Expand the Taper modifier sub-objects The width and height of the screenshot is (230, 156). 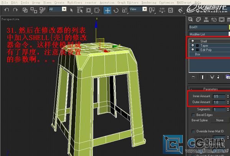pos(197,46)
